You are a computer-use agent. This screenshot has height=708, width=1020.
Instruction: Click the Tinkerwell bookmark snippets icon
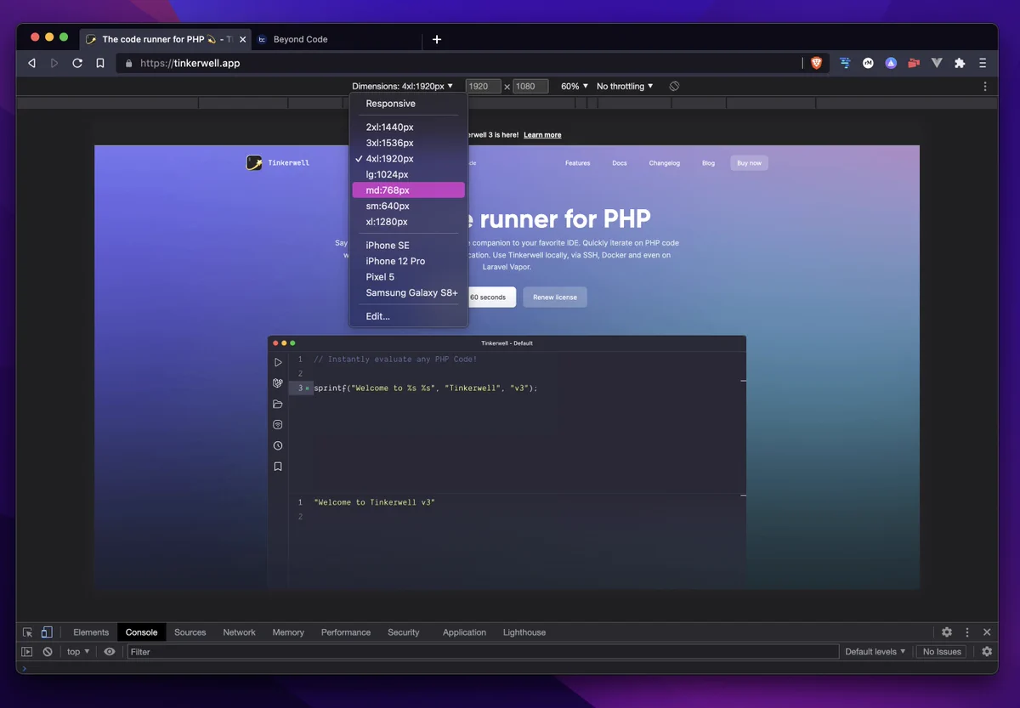point(278,467)
